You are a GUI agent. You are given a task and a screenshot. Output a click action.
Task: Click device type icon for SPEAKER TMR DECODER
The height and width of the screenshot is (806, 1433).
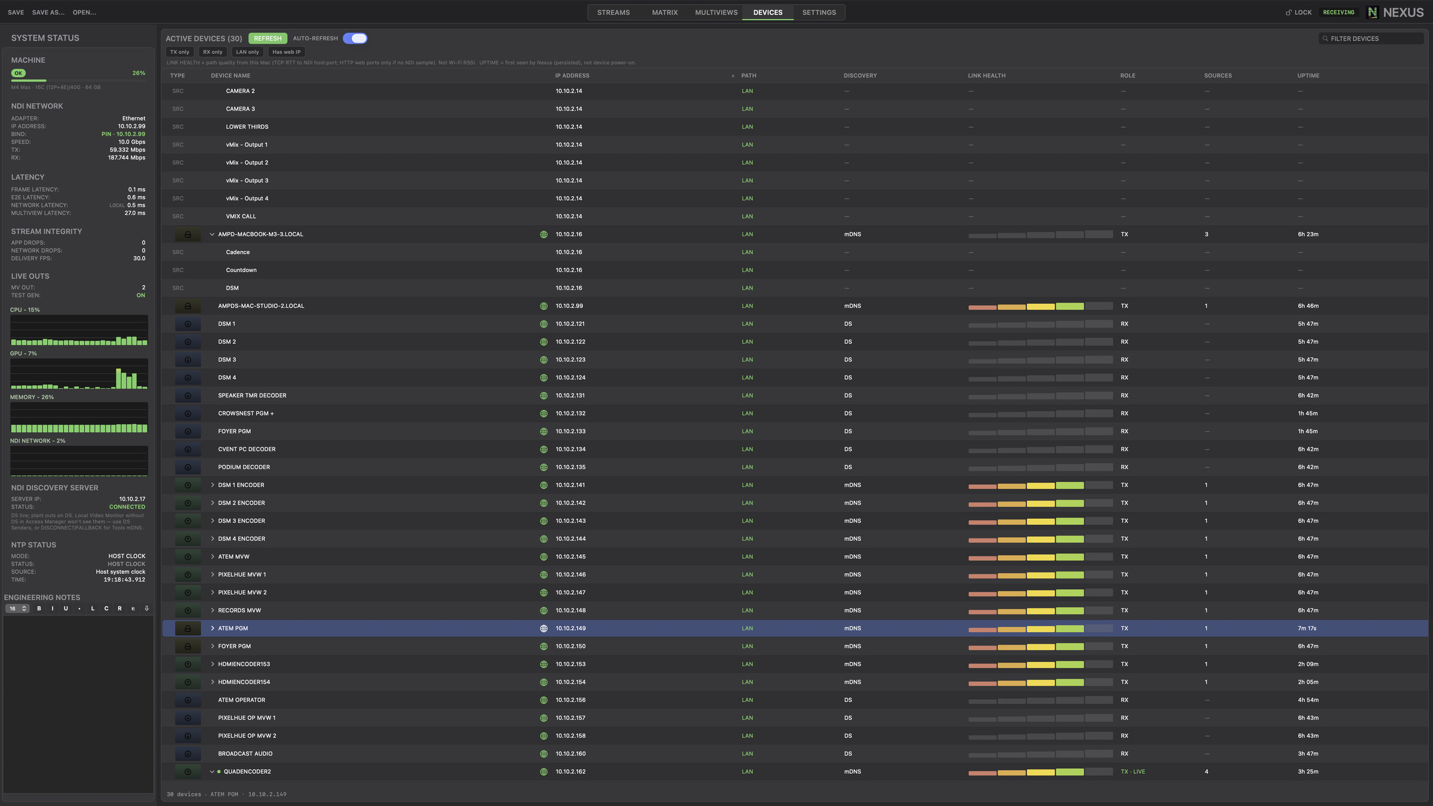point(187,396)
